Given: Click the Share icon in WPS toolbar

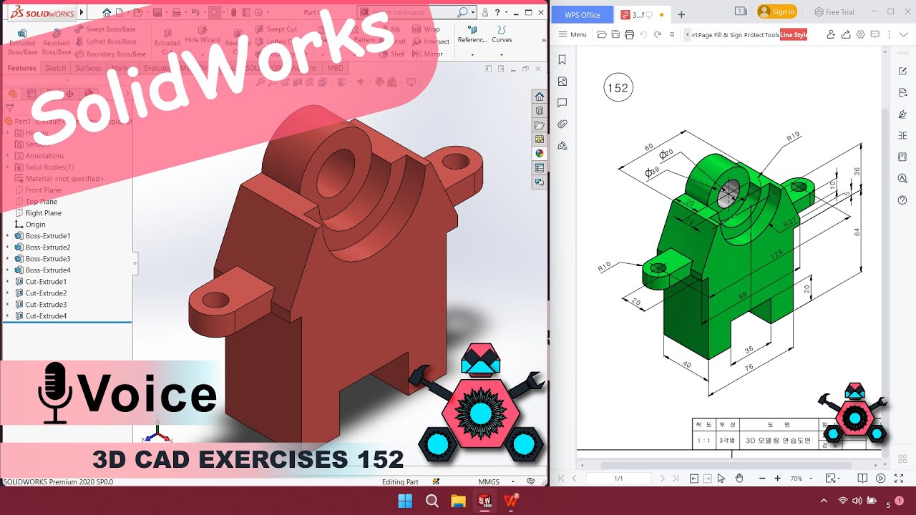Looking at the screenshot, I should pos(846,34).
